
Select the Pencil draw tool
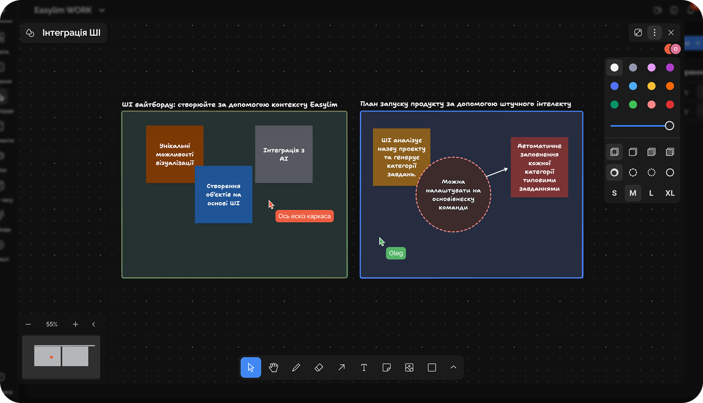(x=296, y=368)
